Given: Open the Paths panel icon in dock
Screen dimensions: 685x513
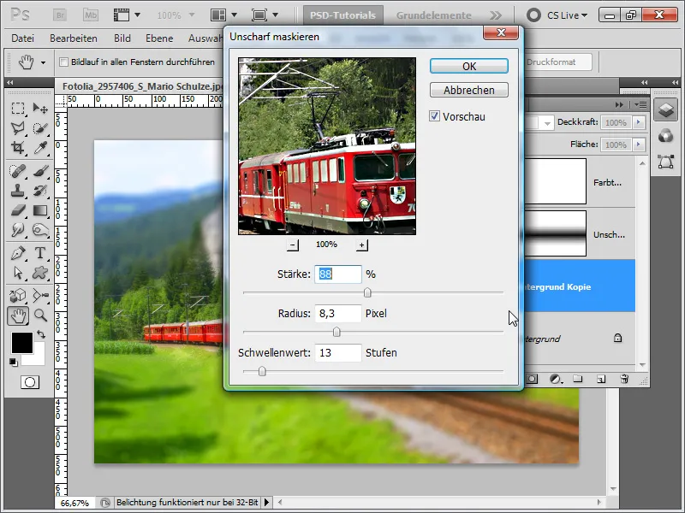Looking at the screenshot, I should 666,162.
